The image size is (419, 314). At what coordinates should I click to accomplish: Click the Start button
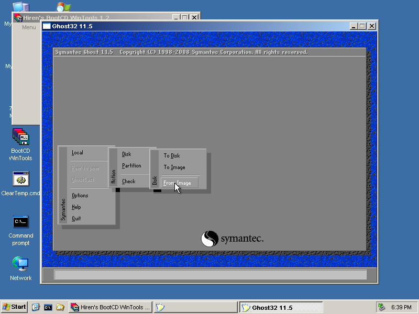[x=14, y=307]
